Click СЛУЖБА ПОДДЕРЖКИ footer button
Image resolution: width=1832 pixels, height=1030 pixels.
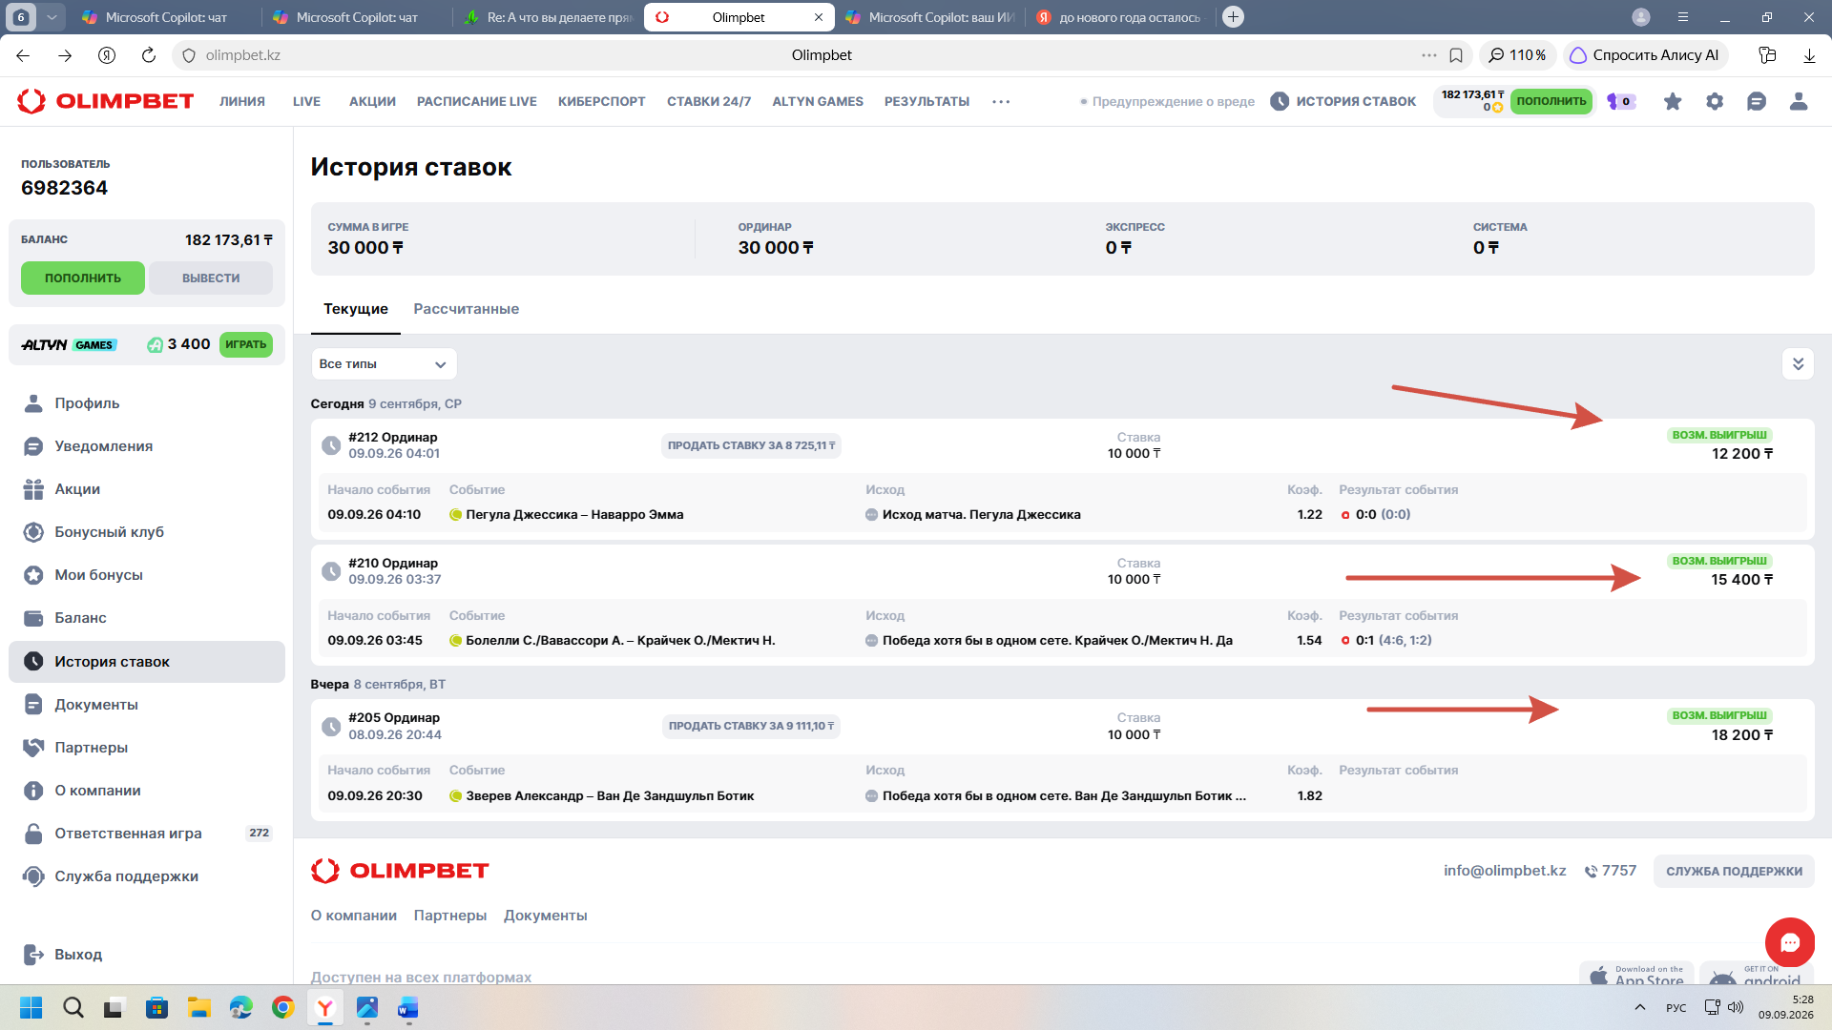1734,872
